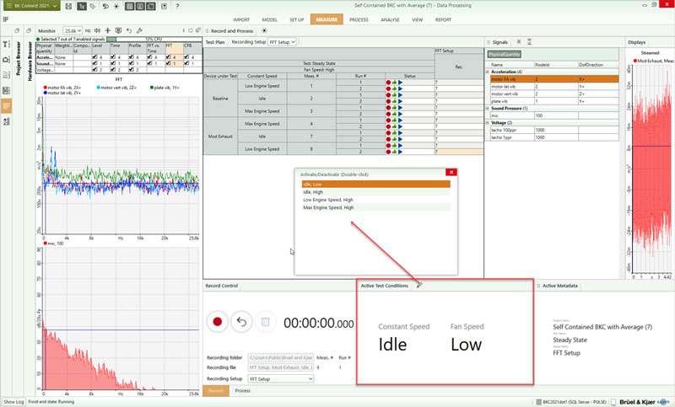Screen dimensions: 675x407
Task: Open the Project Browser side panel
Action: tap(19, 58)
